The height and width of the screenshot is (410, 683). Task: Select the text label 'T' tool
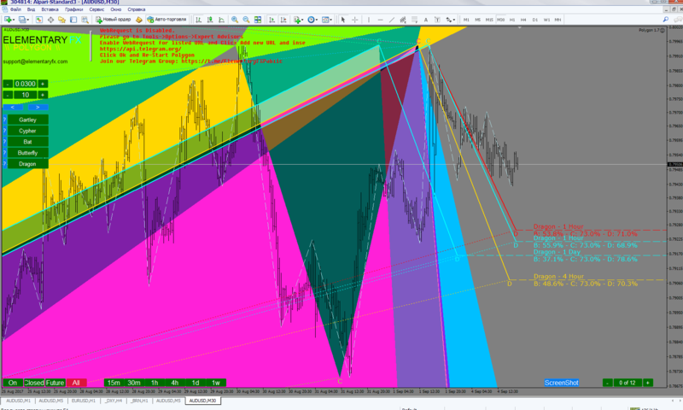(437, 20)
